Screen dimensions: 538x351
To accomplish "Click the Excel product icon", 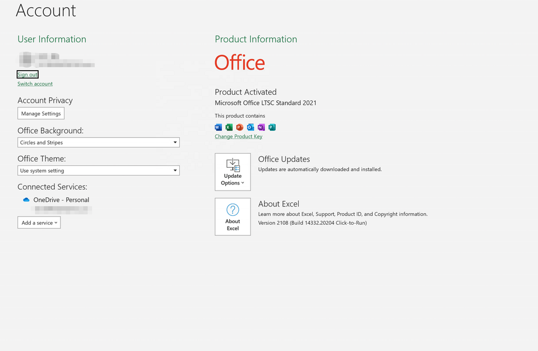I will (229, 127).
